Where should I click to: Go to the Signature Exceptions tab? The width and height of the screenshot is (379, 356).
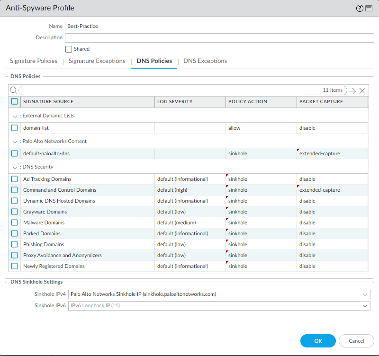point(97,61)
